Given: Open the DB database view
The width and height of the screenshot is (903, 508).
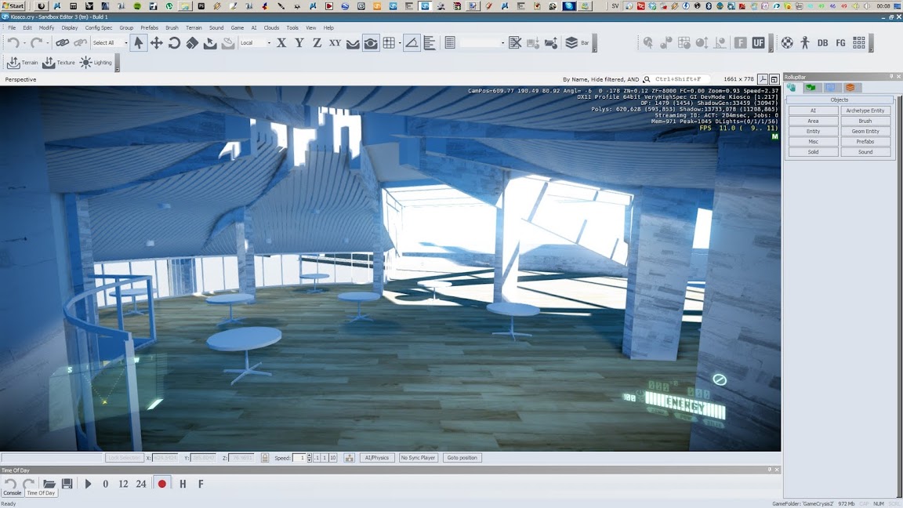Looking at the screenshot, I should coord(822,43).
